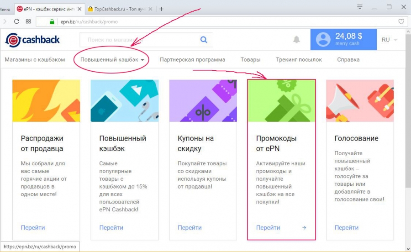Open Трекинг посылок page
The width and height of the screenshot is (411, 252).
[299, 59]
